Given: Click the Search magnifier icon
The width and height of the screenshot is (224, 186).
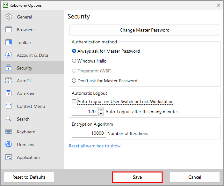Looking at the screenshot, I should (9, 119).
